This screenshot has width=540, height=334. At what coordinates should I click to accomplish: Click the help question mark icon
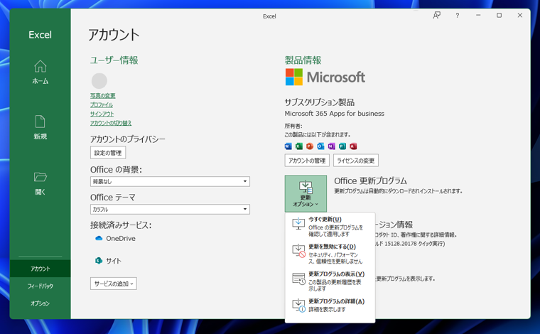pyautogui.click(x=458, y=15)
